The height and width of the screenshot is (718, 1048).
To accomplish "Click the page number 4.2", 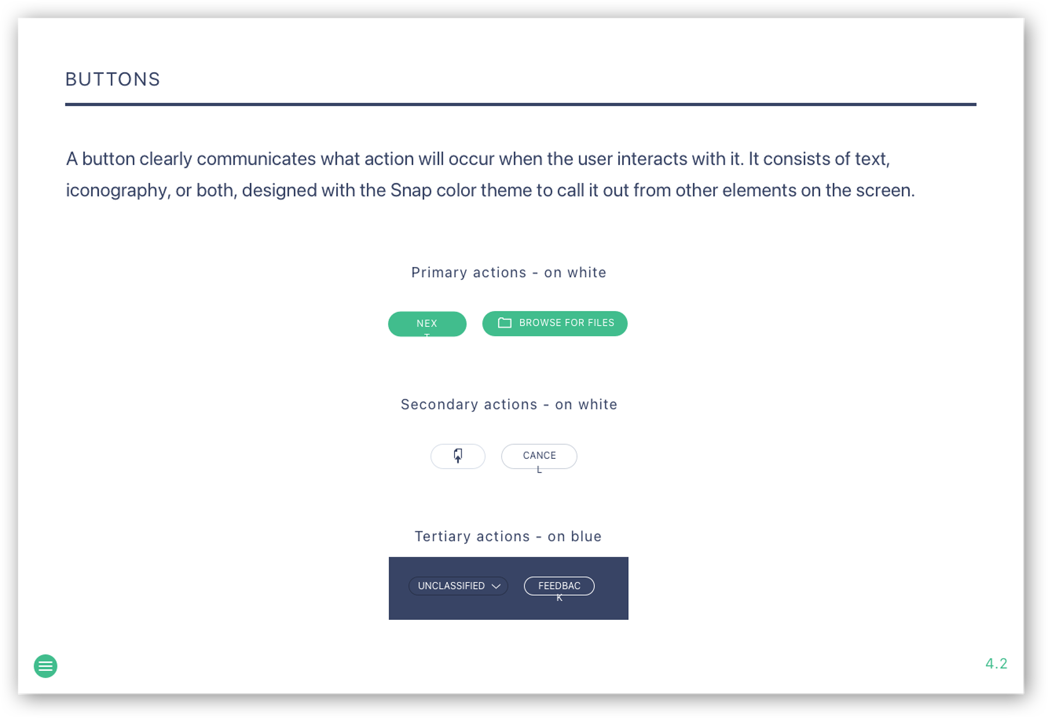I will (x=996, y=663).
